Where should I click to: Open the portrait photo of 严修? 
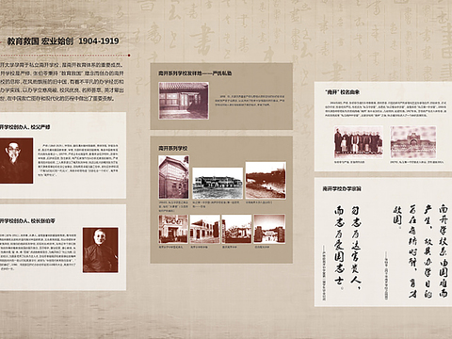pos(16,160)
